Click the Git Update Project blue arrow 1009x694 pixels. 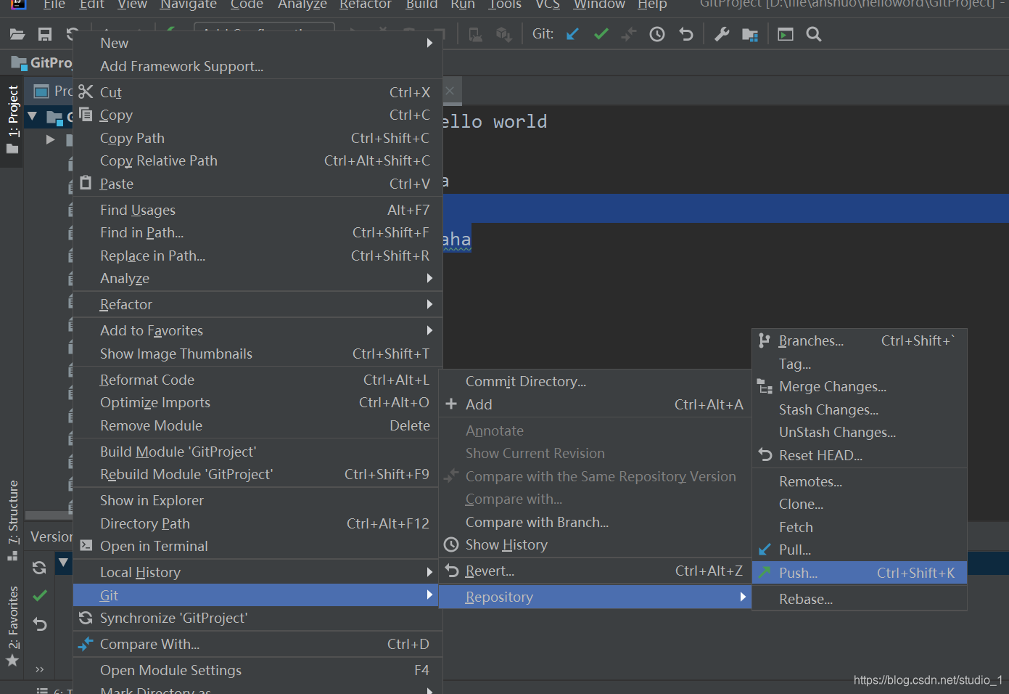tap(572, 34)
